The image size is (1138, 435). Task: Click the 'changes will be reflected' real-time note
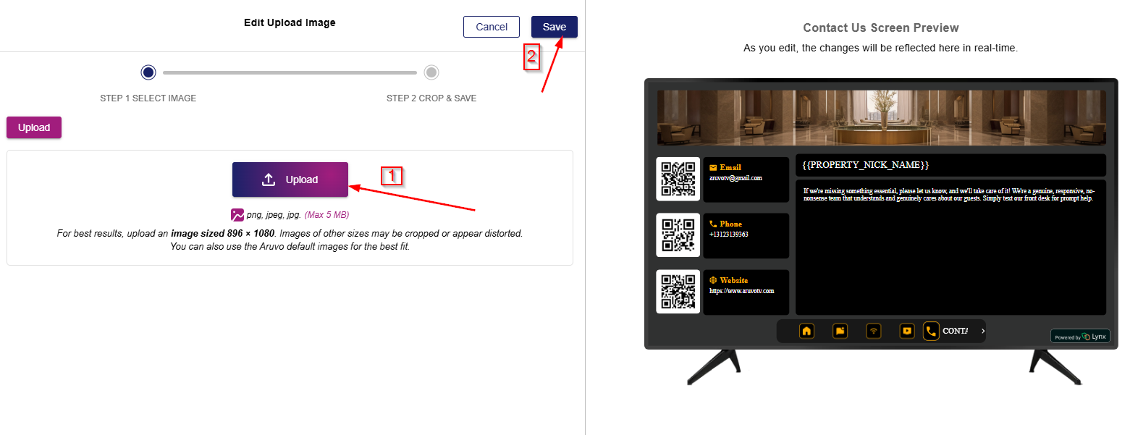[x=880, y=48]
